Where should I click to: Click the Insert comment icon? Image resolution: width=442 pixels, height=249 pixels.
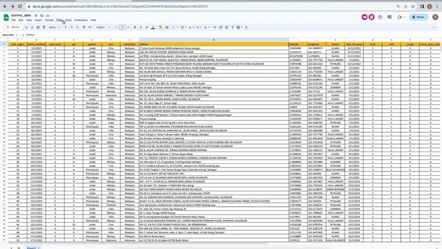pyautogui.click(x=220, y=28)
